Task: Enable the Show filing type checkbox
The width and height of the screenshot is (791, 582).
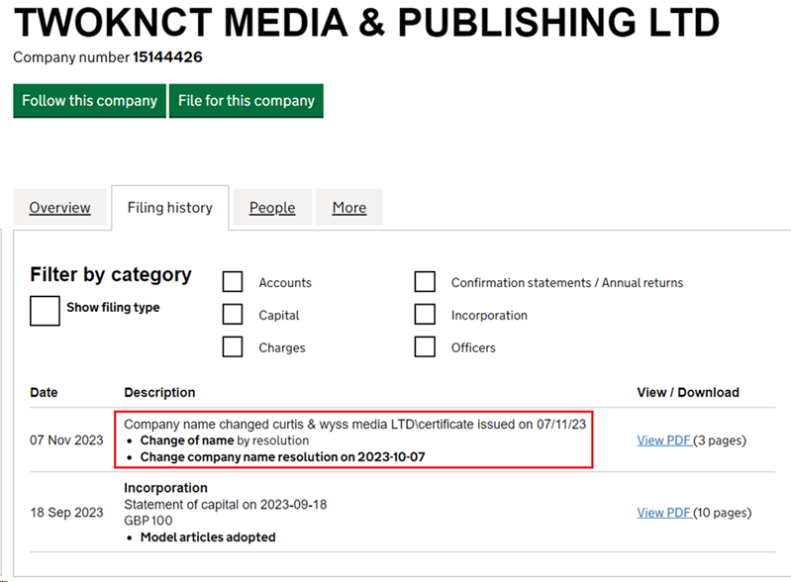Action: tap(45, 311)
